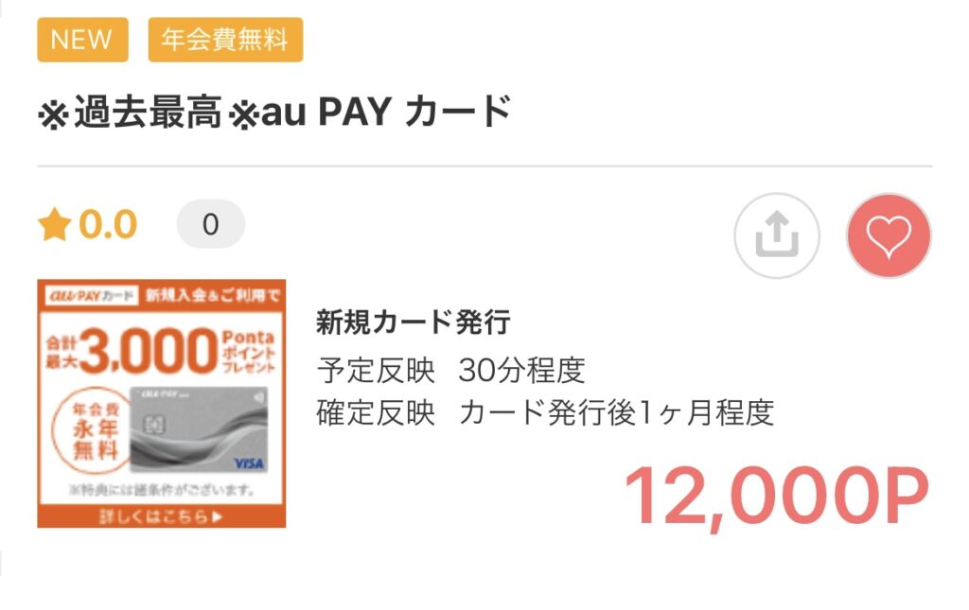Open the ※過去最高※au PAY カード title
Image resolution: width=969 pixels, height=610 pixels.
274,112
